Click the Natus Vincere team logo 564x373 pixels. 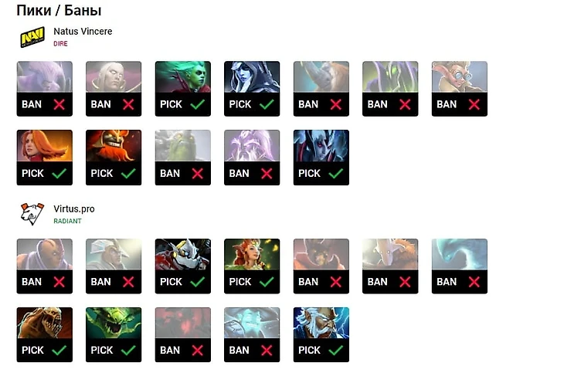point(32,37)
